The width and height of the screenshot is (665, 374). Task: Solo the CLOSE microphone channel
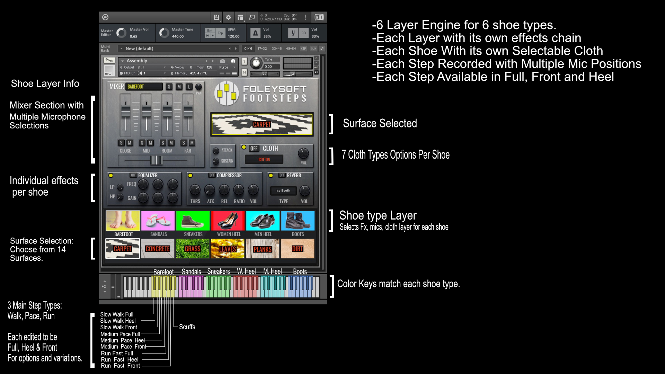click(121, 143)
